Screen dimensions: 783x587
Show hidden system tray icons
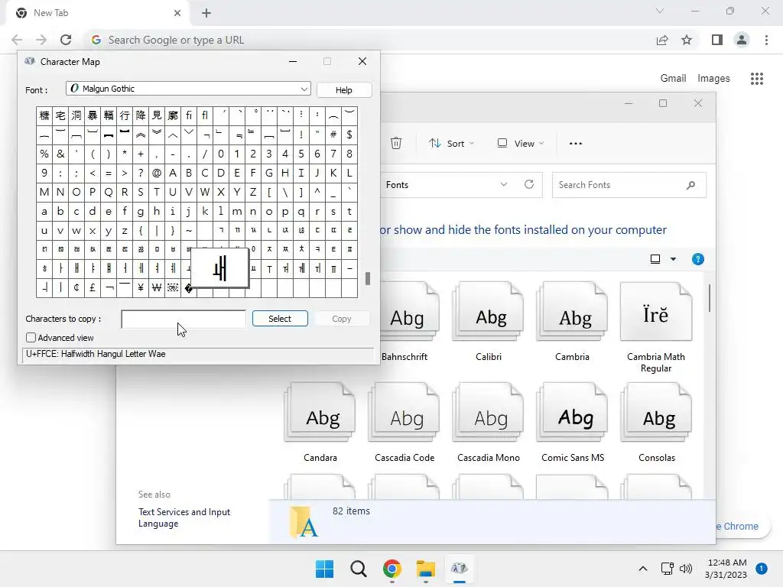click(642, 569)
